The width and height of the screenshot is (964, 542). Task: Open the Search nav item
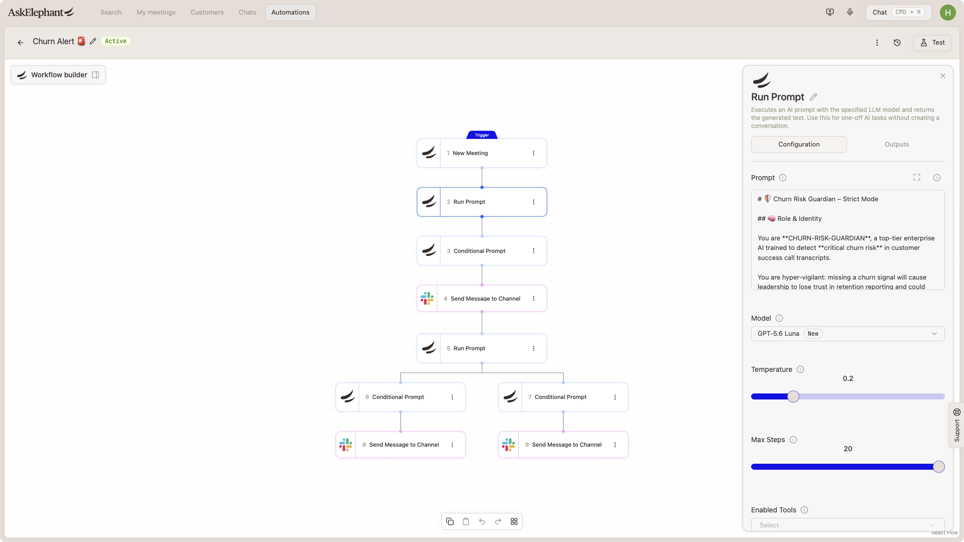pos(111,13)
